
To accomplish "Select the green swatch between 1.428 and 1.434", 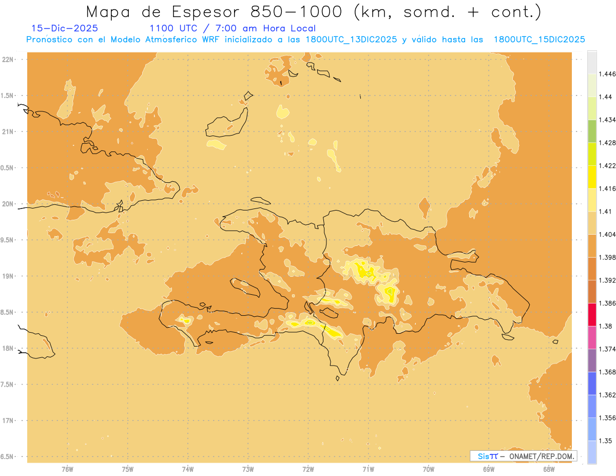I will tap(592, 131).
